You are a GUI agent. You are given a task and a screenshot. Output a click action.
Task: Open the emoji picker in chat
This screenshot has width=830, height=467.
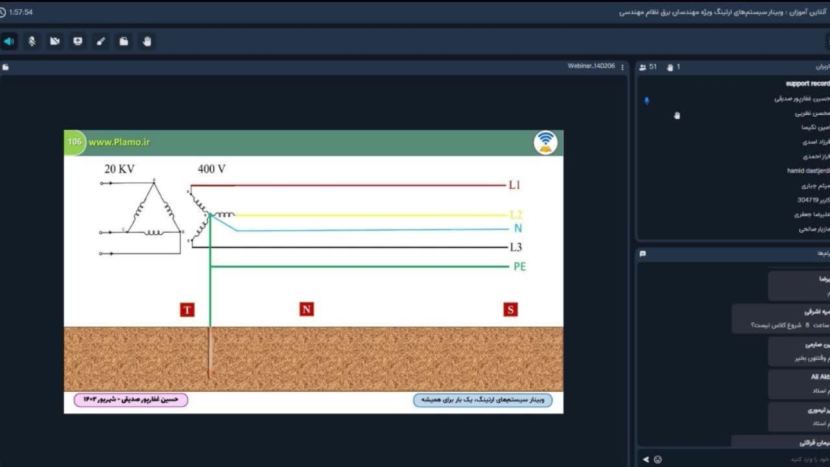658,459
